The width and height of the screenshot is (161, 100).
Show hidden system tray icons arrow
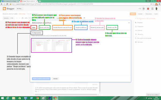pyautogui.click(x=144, y=98)
